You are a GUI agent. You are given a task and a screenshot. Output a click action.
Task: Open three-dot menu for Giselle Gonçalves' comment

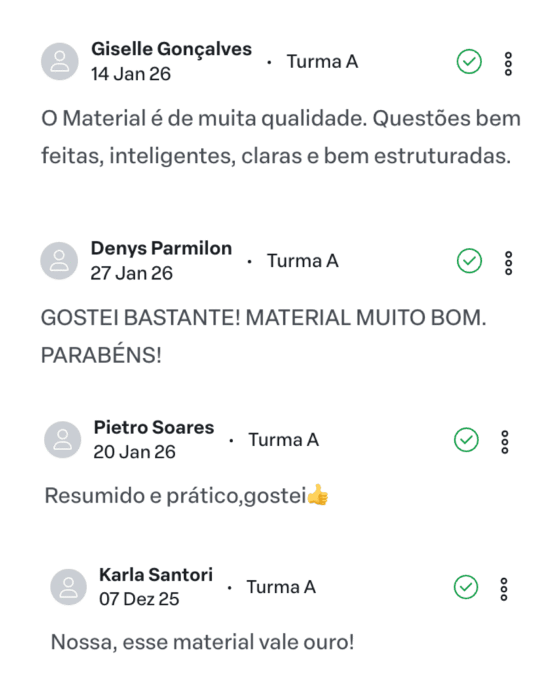tap(508, 64)
